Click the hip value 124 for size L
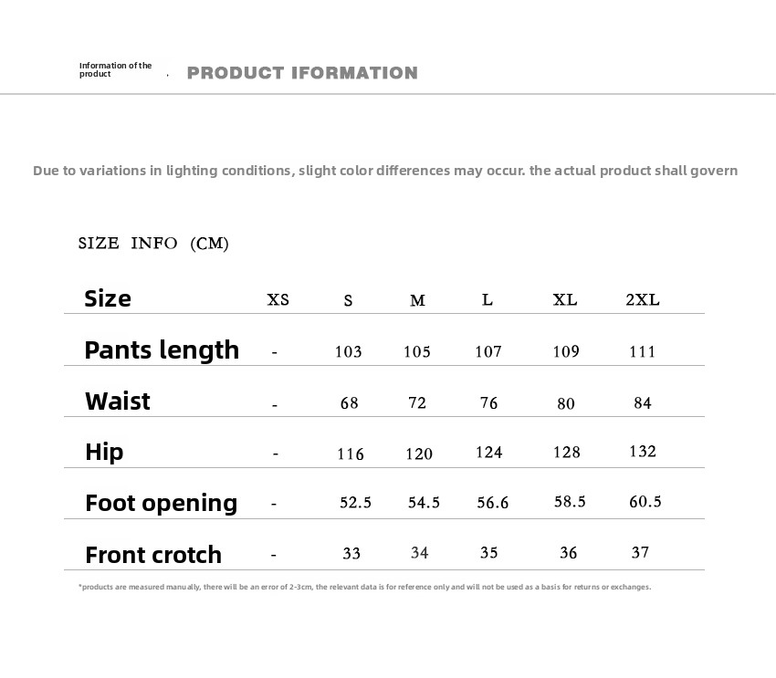 488,452
